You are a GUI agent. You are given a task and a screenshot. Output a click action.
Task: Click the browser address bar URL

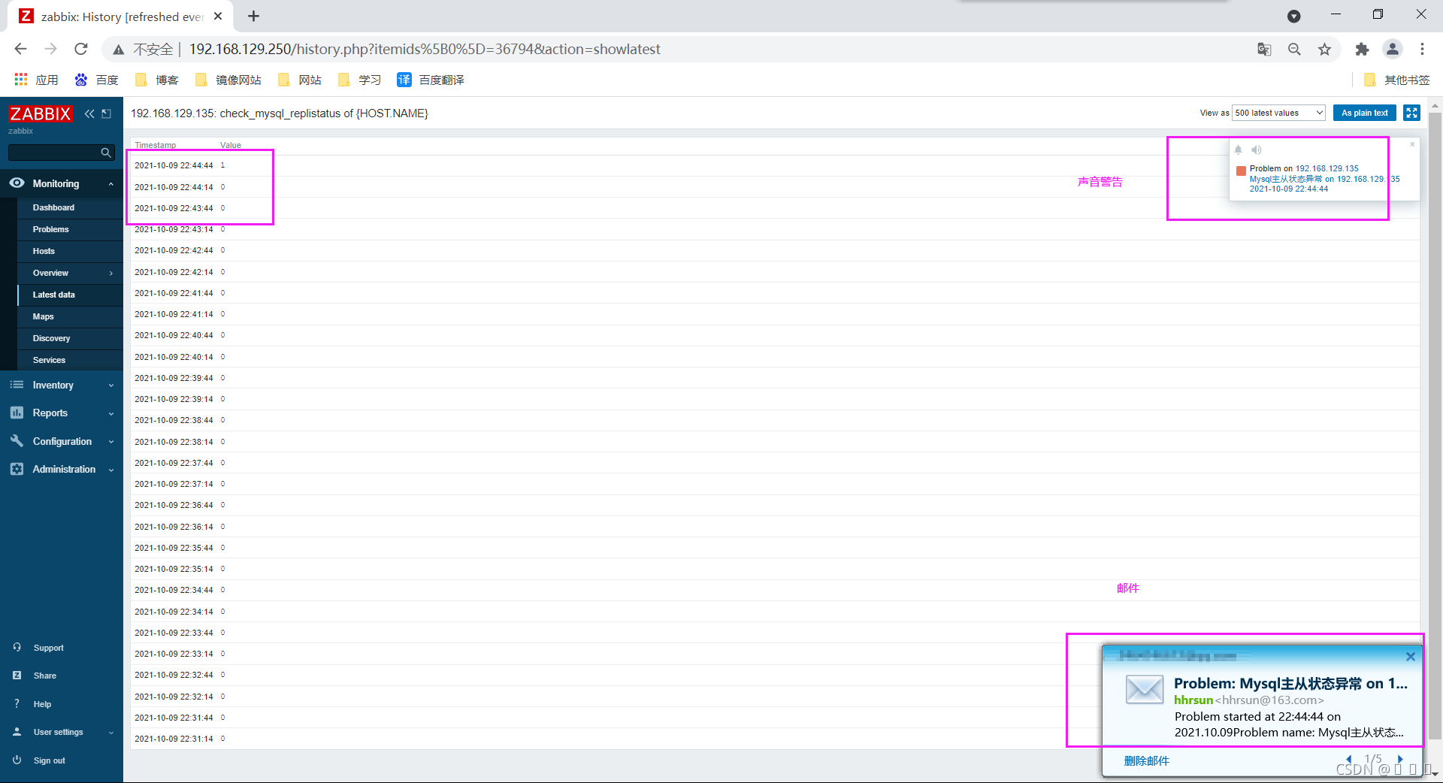tap(425, 49)
